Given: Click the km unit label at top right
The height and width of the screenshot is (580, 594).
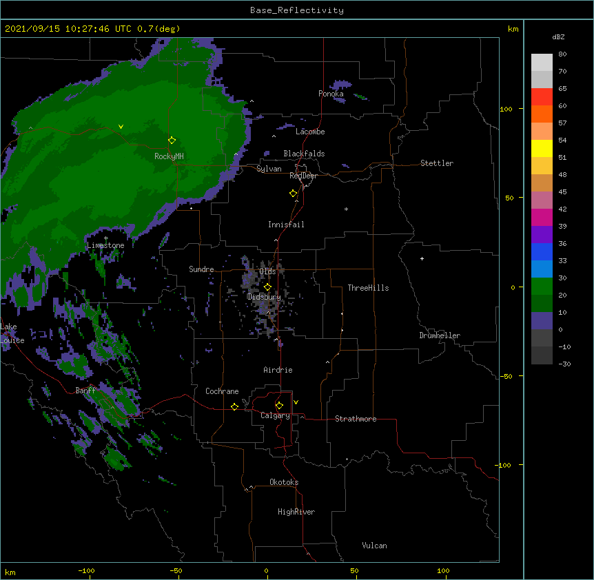Looking at the screenshot, I should click(513, 29).
